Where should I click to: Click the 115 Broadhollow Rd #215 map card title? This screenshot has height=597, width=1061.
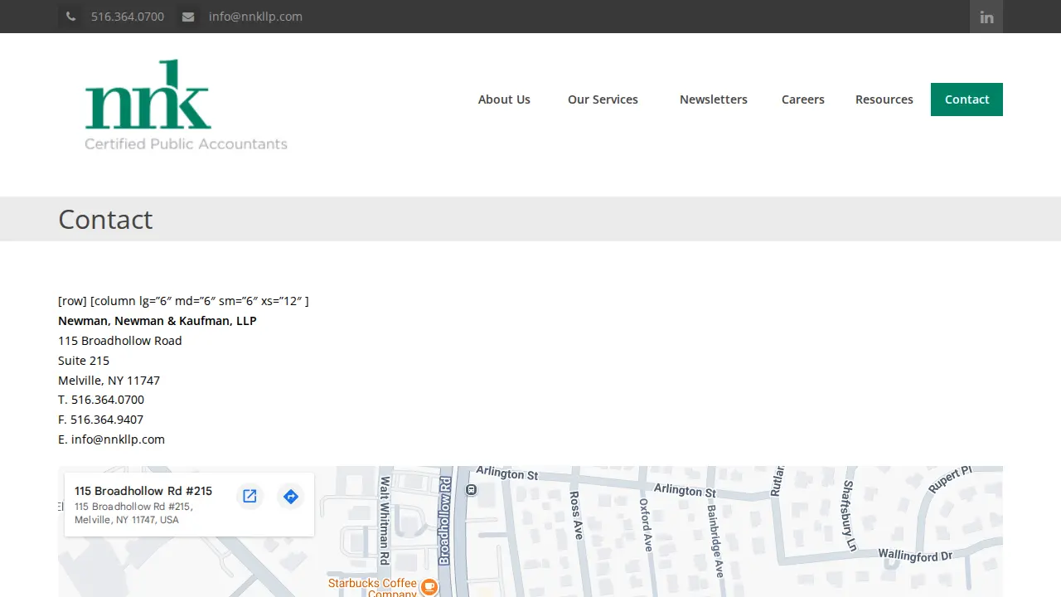click(143, 491)
